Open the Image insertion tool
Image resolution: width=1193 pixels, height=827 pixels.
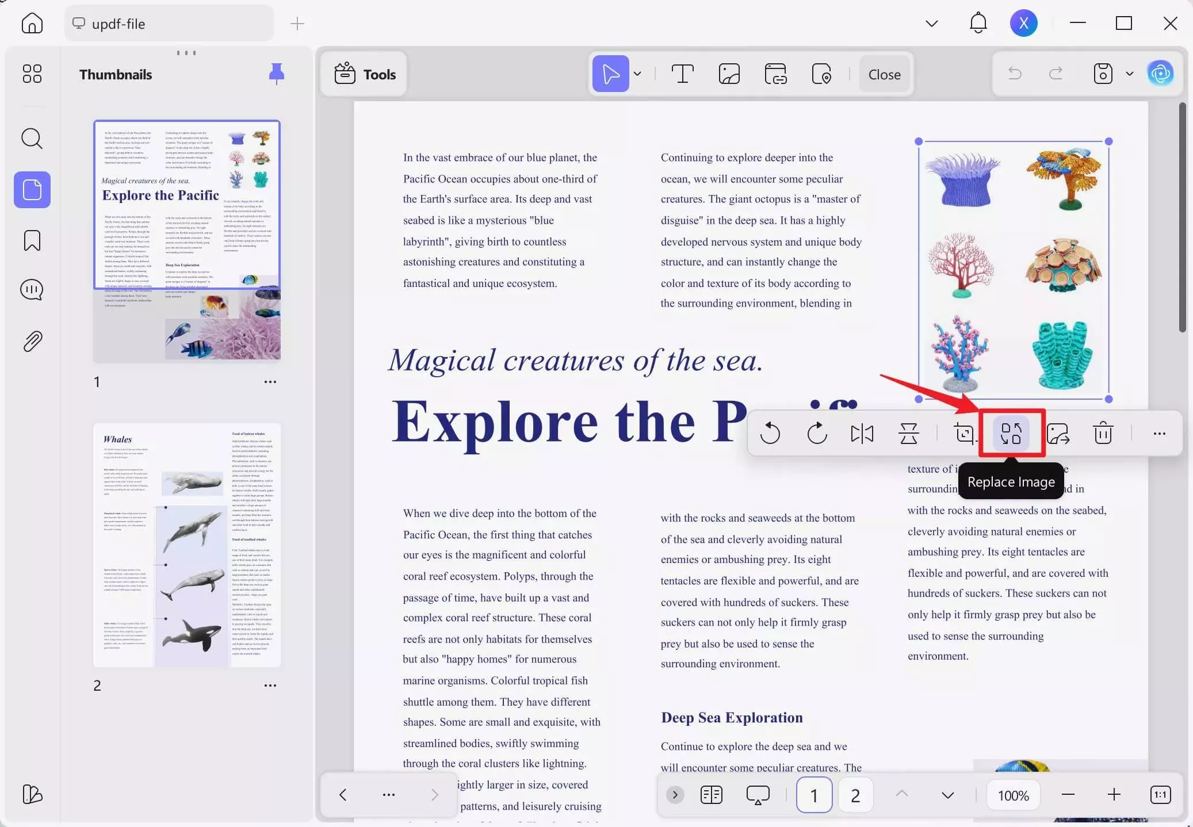729,74
